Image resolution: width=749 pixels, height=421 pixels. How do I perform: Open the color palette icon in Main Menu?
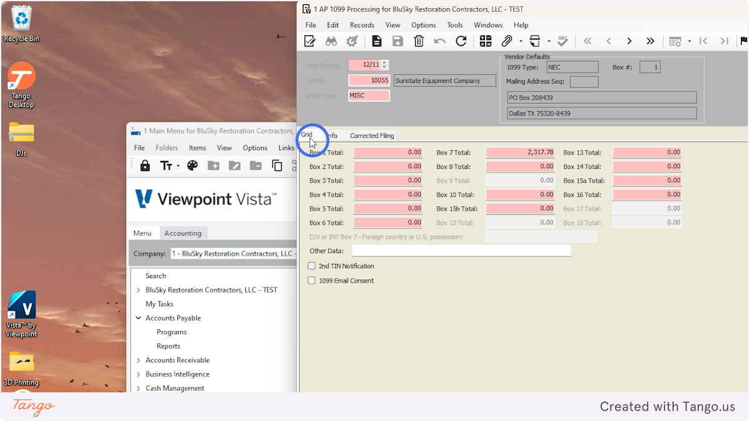(192, 165)
